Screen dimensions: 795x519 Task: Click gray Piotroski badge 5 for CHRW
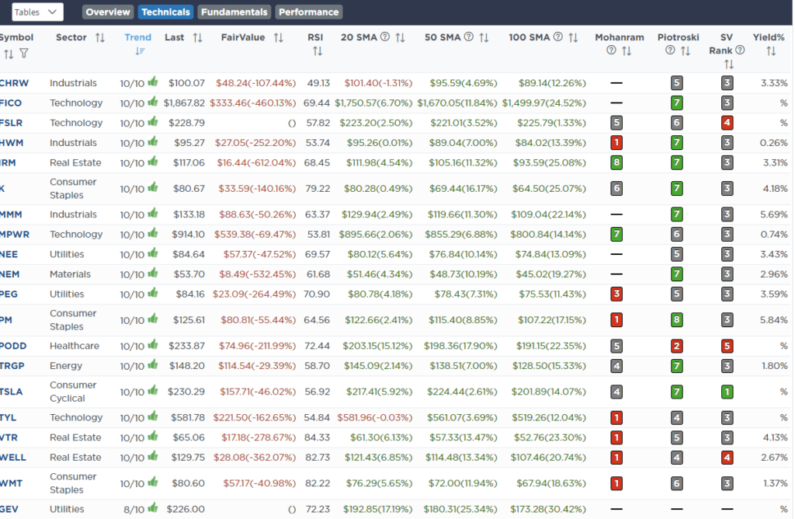point(676,83)
